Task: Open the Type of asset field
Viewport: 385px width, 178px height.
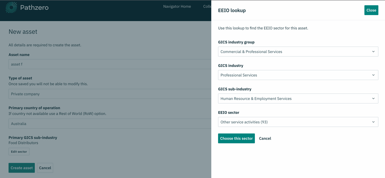Action: pos(110,94)
